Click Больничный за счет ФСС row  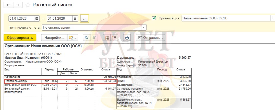pos(60,85)
